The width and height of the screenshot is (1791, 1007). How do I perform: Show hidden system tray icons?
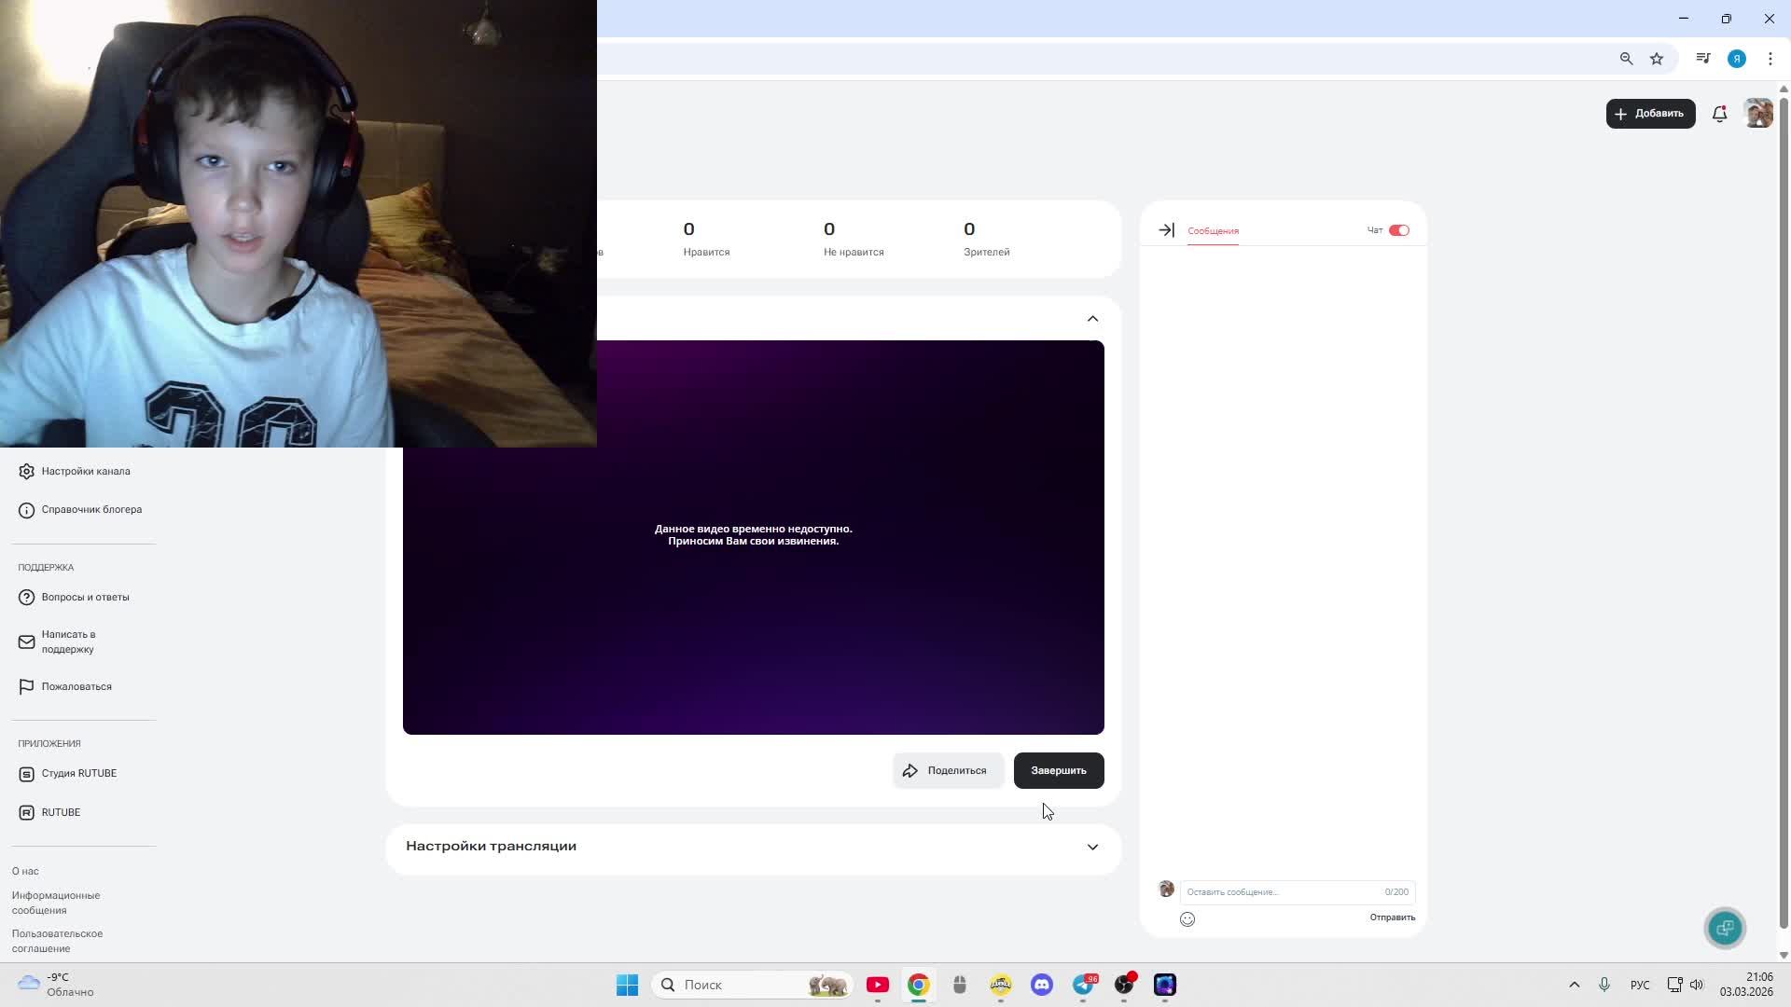coord(1575,985)
